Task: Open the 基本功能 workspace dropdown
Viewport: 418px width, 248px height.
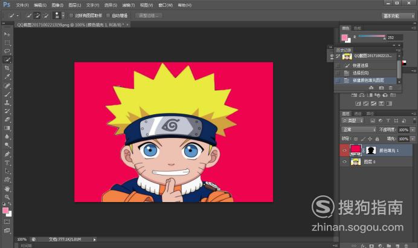Action: point(398,16)
